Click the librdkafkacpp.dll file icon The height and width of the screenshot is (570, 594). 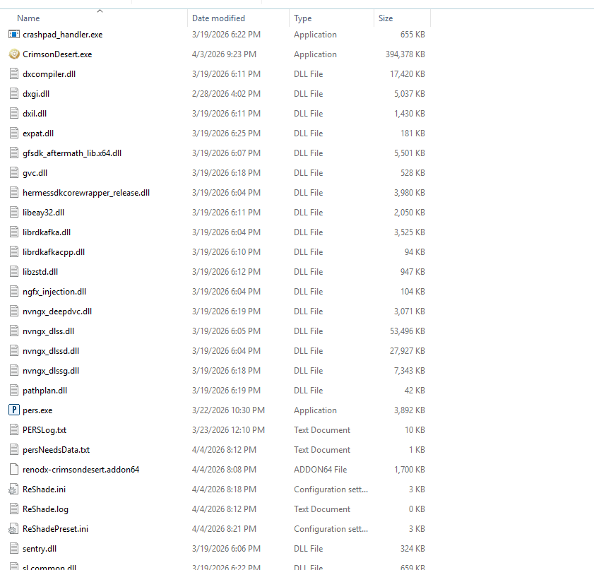(x=14, y=252)
